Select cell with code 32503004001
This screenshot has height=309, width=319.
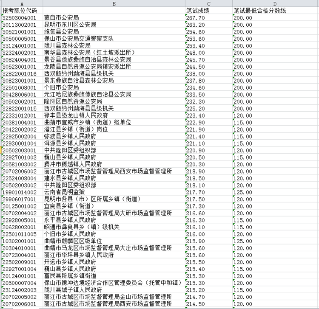click(22, 18)
